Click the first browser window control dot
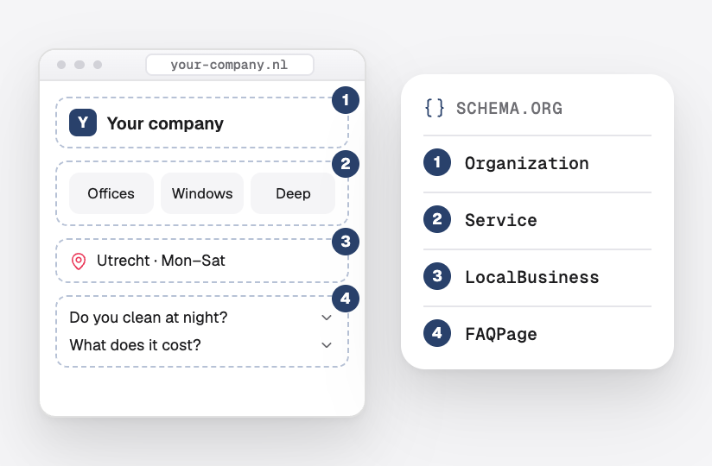Viewport: 712px width, 466px height. coord(61,65)
